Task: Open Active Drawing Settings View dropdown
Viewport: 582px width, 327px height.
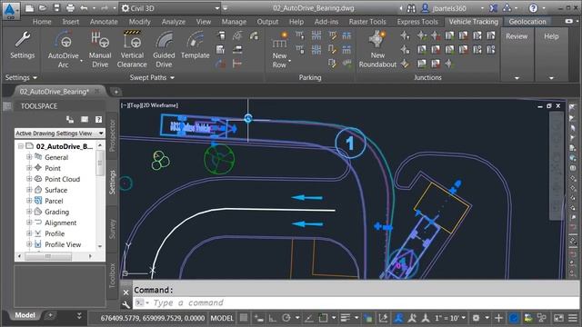Action: click(101, 134)
